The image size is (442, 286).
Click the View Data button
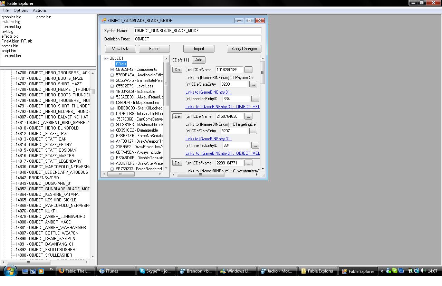tap(121, 49)
